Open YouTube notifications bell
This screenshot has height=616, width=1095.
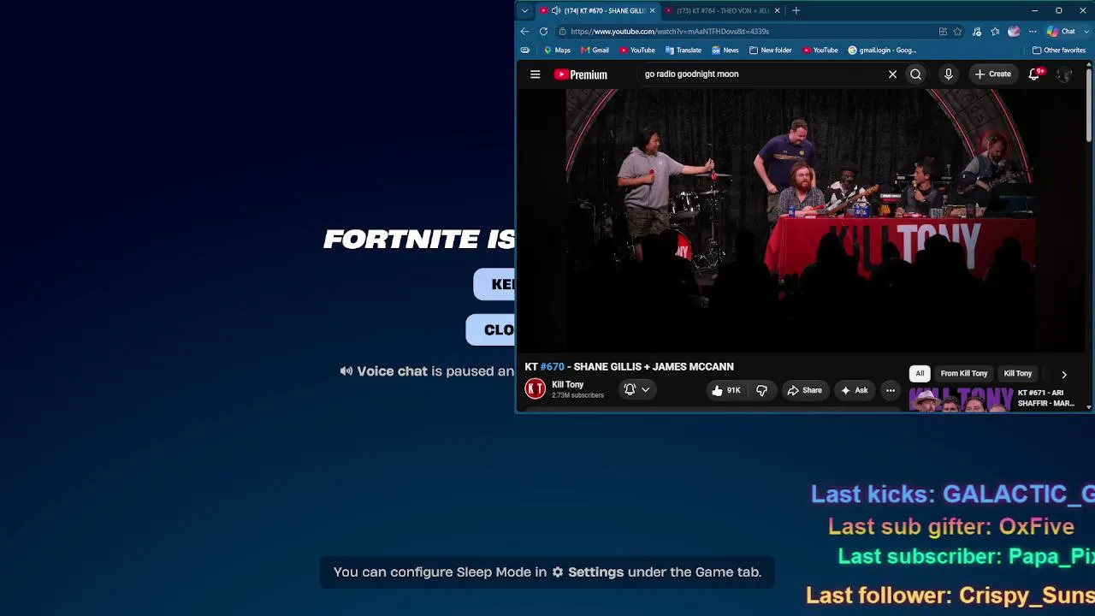coord(1034,74)
